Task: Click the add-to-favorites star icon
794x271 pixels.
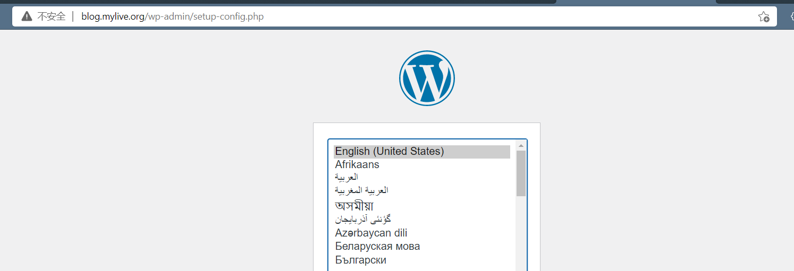Action: [x=764, y=16]
